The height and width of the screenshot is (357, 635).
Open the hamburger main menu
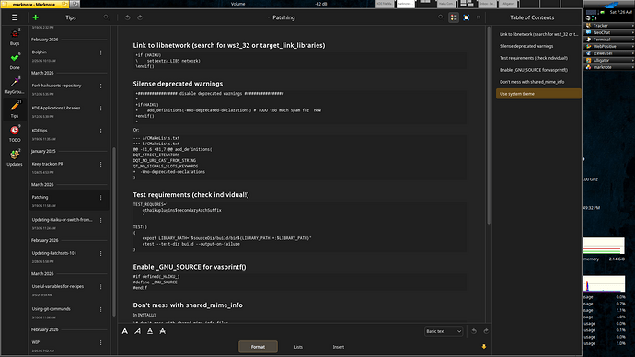click(x=15, y=17)
